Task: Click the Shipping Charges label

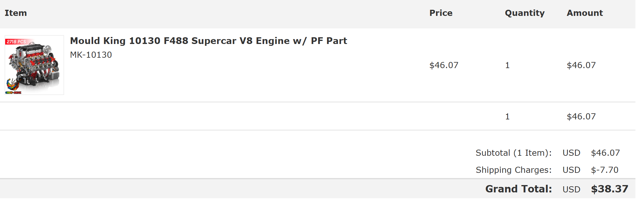Action: point(514,170)
